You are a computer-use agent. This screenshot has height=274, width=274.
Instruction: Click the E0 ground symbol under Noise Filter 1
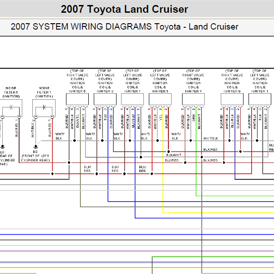click(x=36, y=147)
